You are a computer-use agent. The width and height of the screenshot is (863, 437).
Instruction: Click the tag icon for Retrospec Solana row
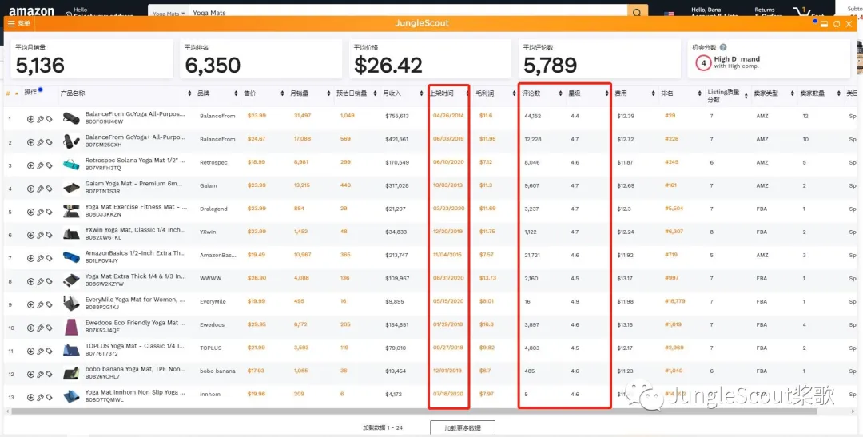[49, 165]
